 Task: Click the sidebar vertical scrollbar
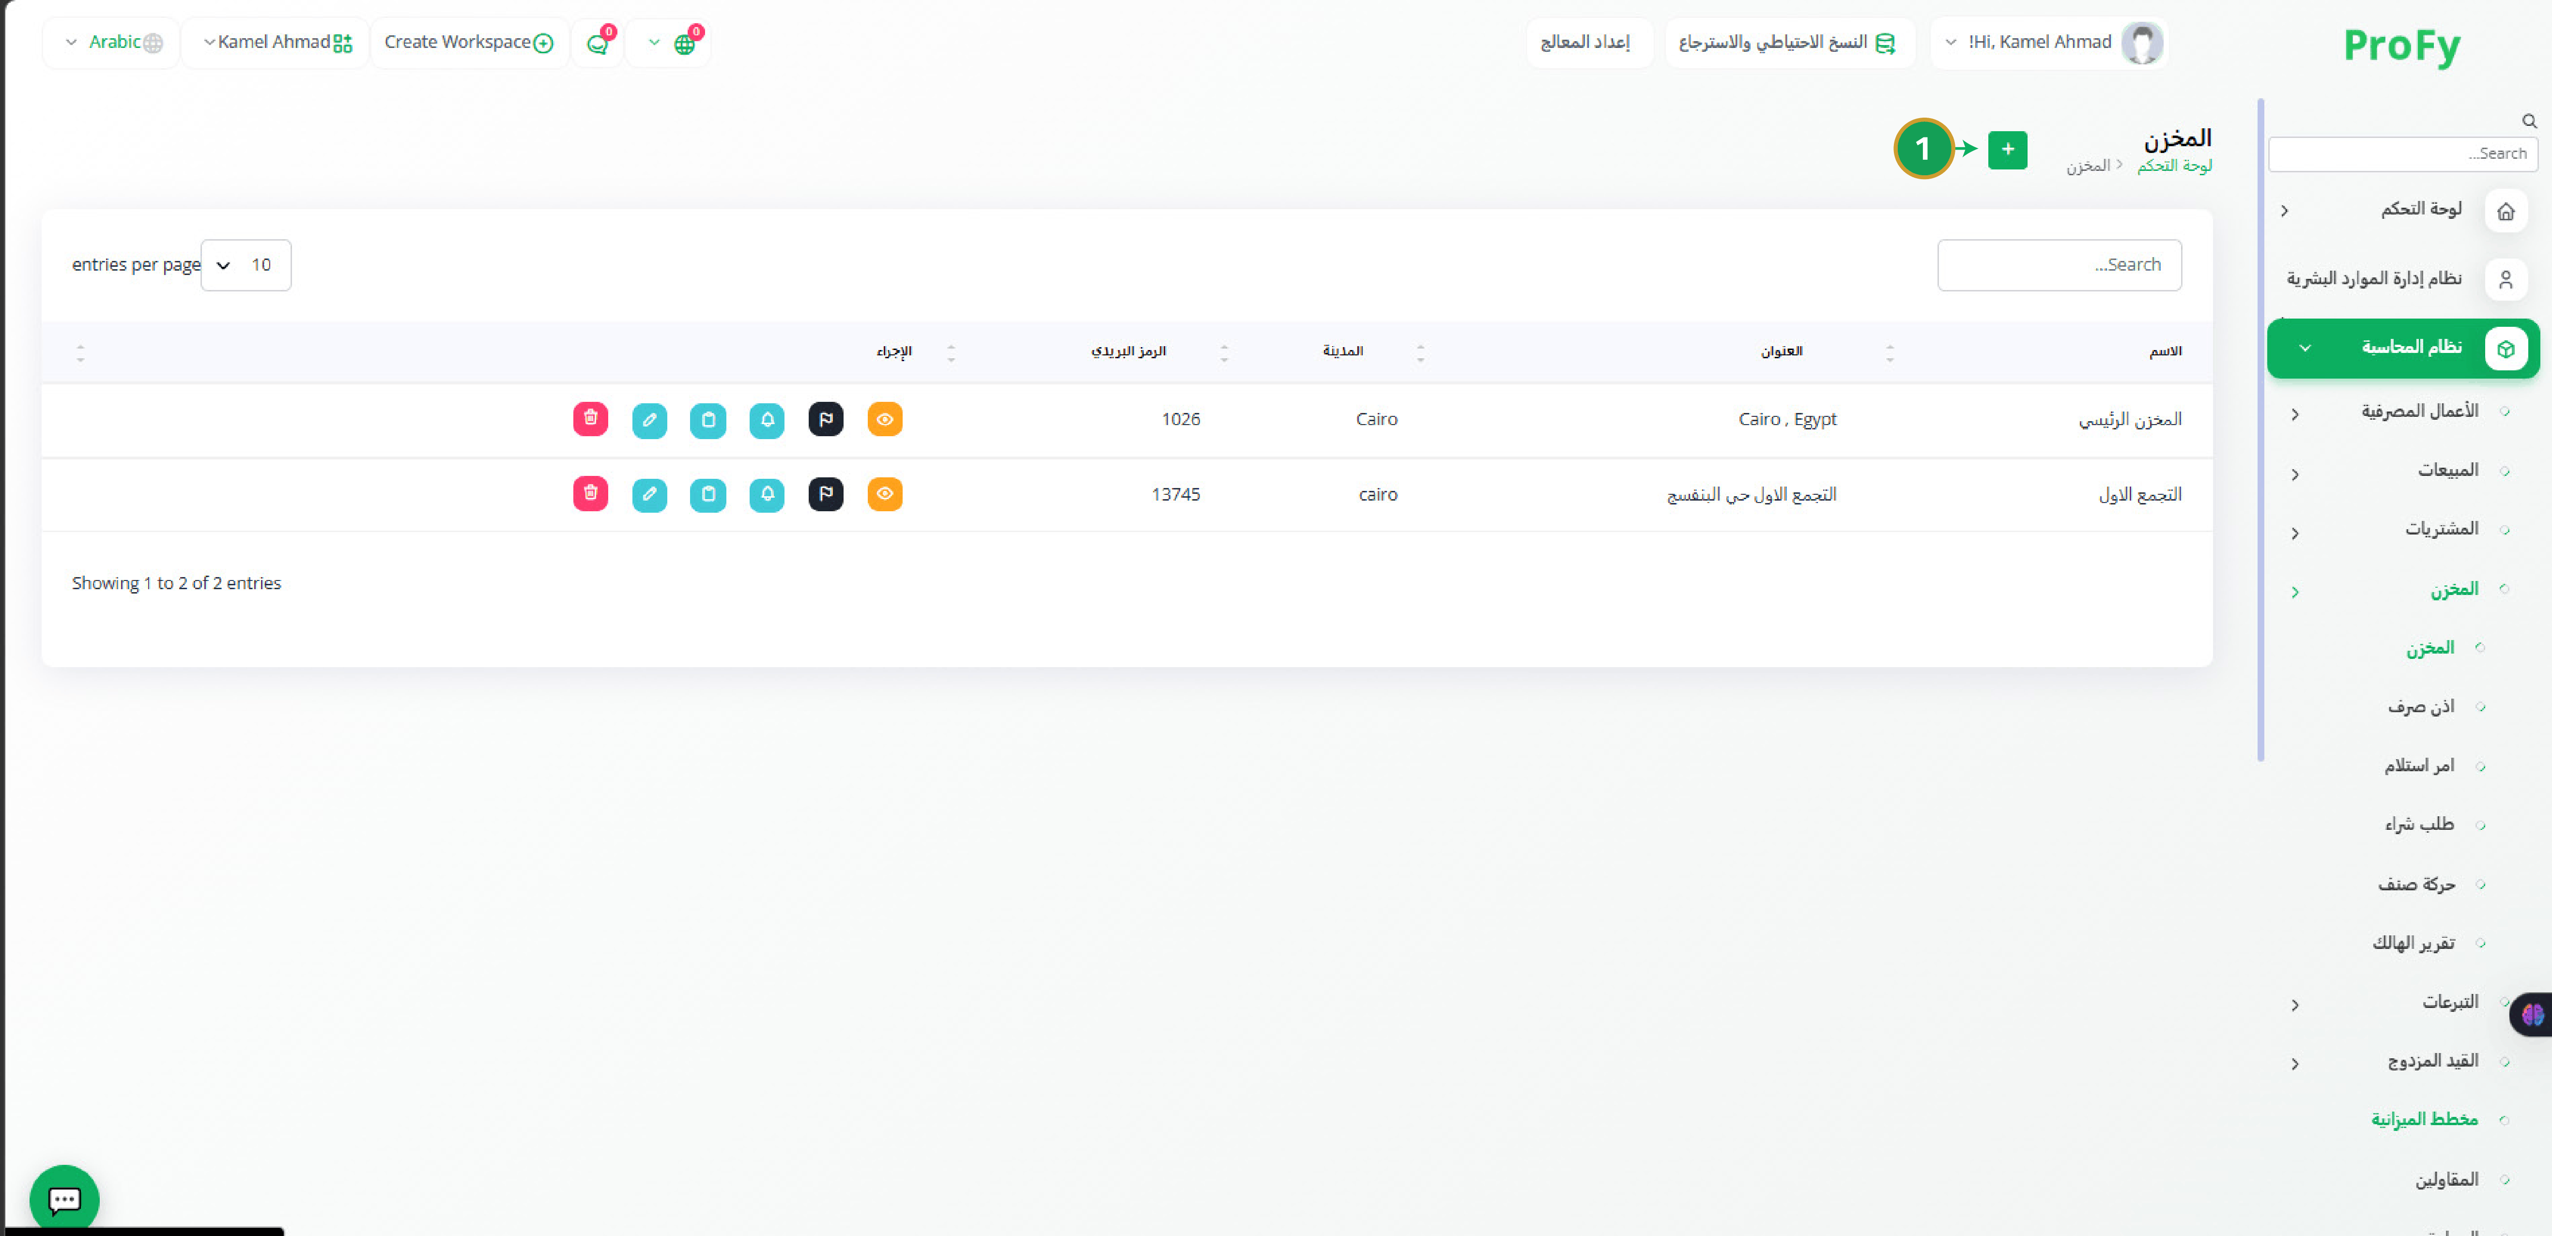pos(2261,430)
